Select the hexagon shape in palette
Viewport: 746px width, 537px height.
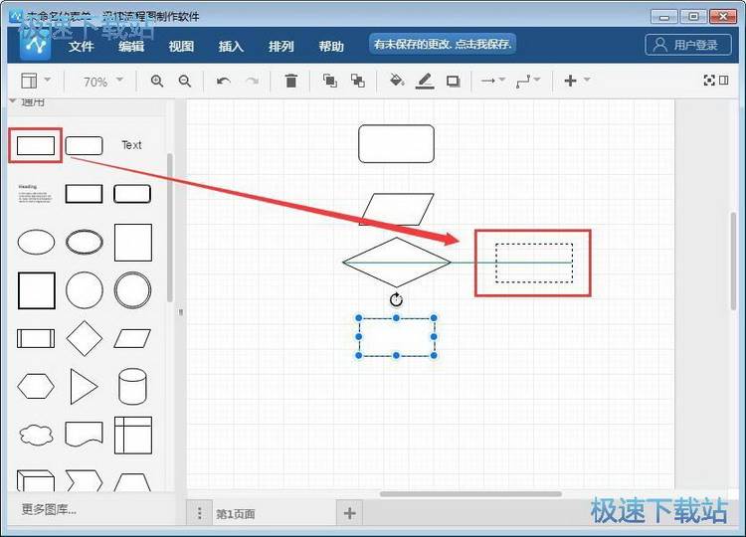tap(36, 386)
